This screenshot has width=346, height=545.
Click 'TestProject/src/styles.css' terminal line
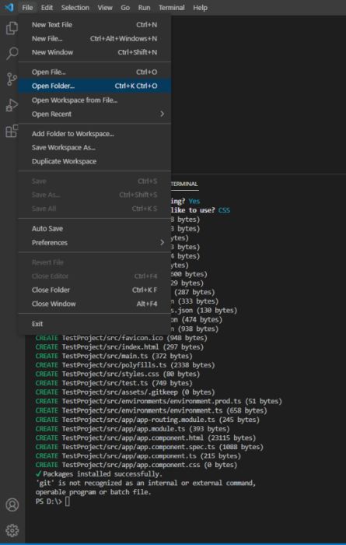pos(117,374)
